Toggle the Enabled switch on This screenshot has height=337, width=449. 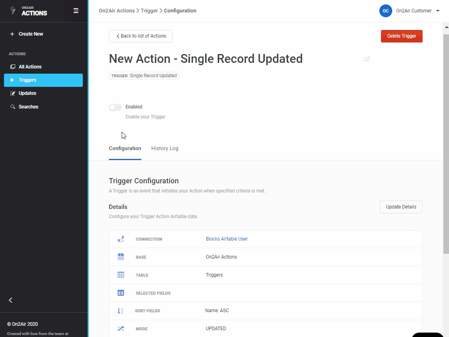pos(115,107)
